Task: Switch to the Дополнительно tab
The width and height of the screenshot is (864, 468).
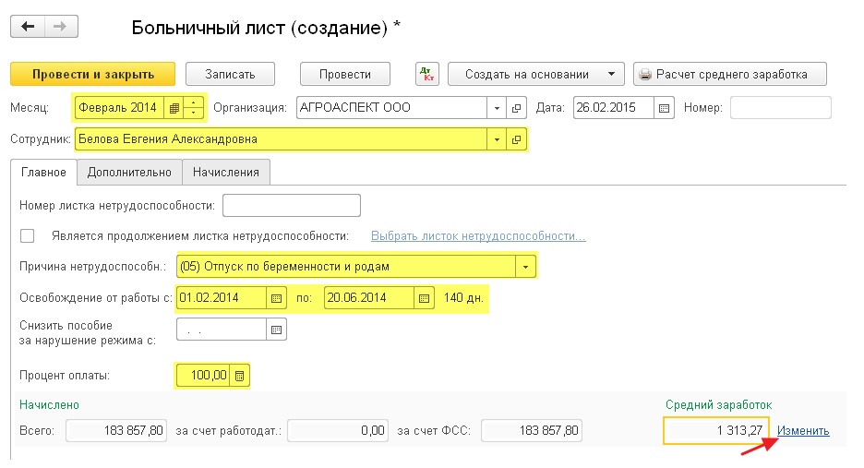Action: pyautogui.click(x=129, y=172)
